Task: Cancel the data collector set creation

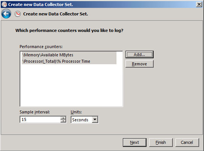Action: tap(187, 142)
